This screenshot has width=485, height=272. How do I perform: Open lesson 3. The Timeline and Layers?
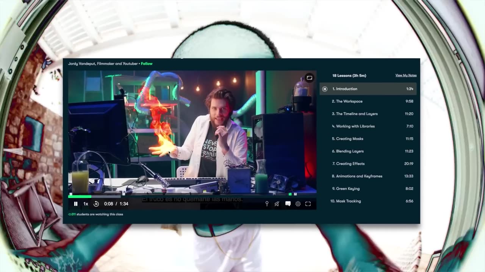(368, 114)
